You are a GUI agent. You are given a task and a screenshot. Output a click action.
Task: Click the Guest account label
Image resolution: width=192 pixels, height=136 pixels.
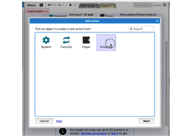[x=158, y=5]
